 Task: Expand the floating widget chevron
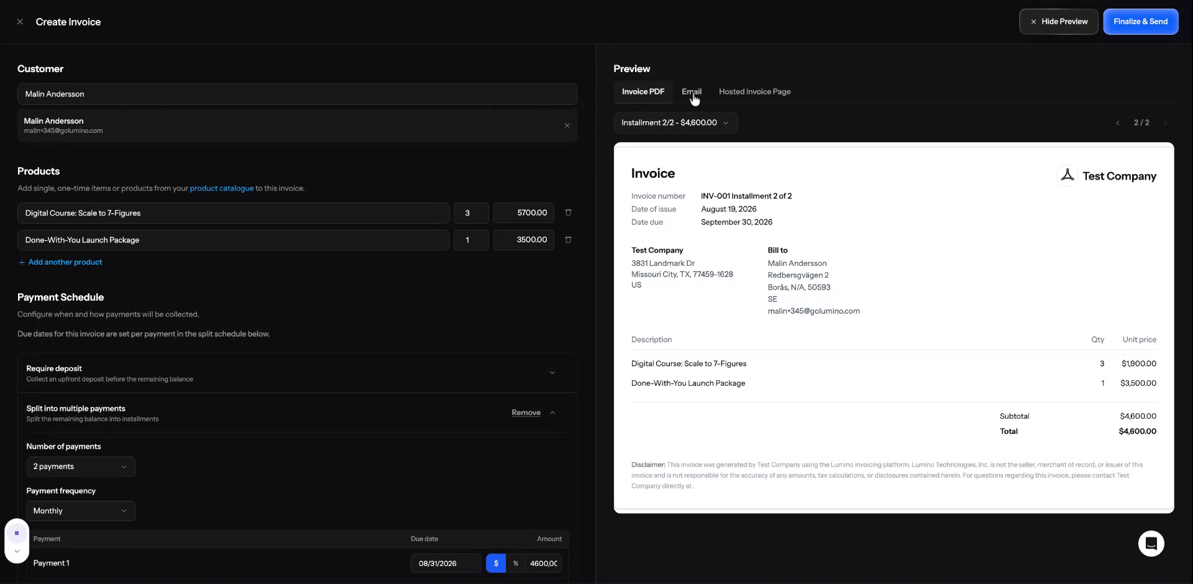point(17,551)
